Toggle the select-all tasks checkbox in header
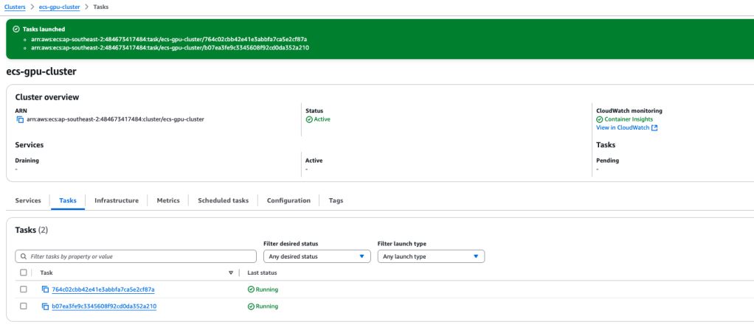 click(24, 273)
